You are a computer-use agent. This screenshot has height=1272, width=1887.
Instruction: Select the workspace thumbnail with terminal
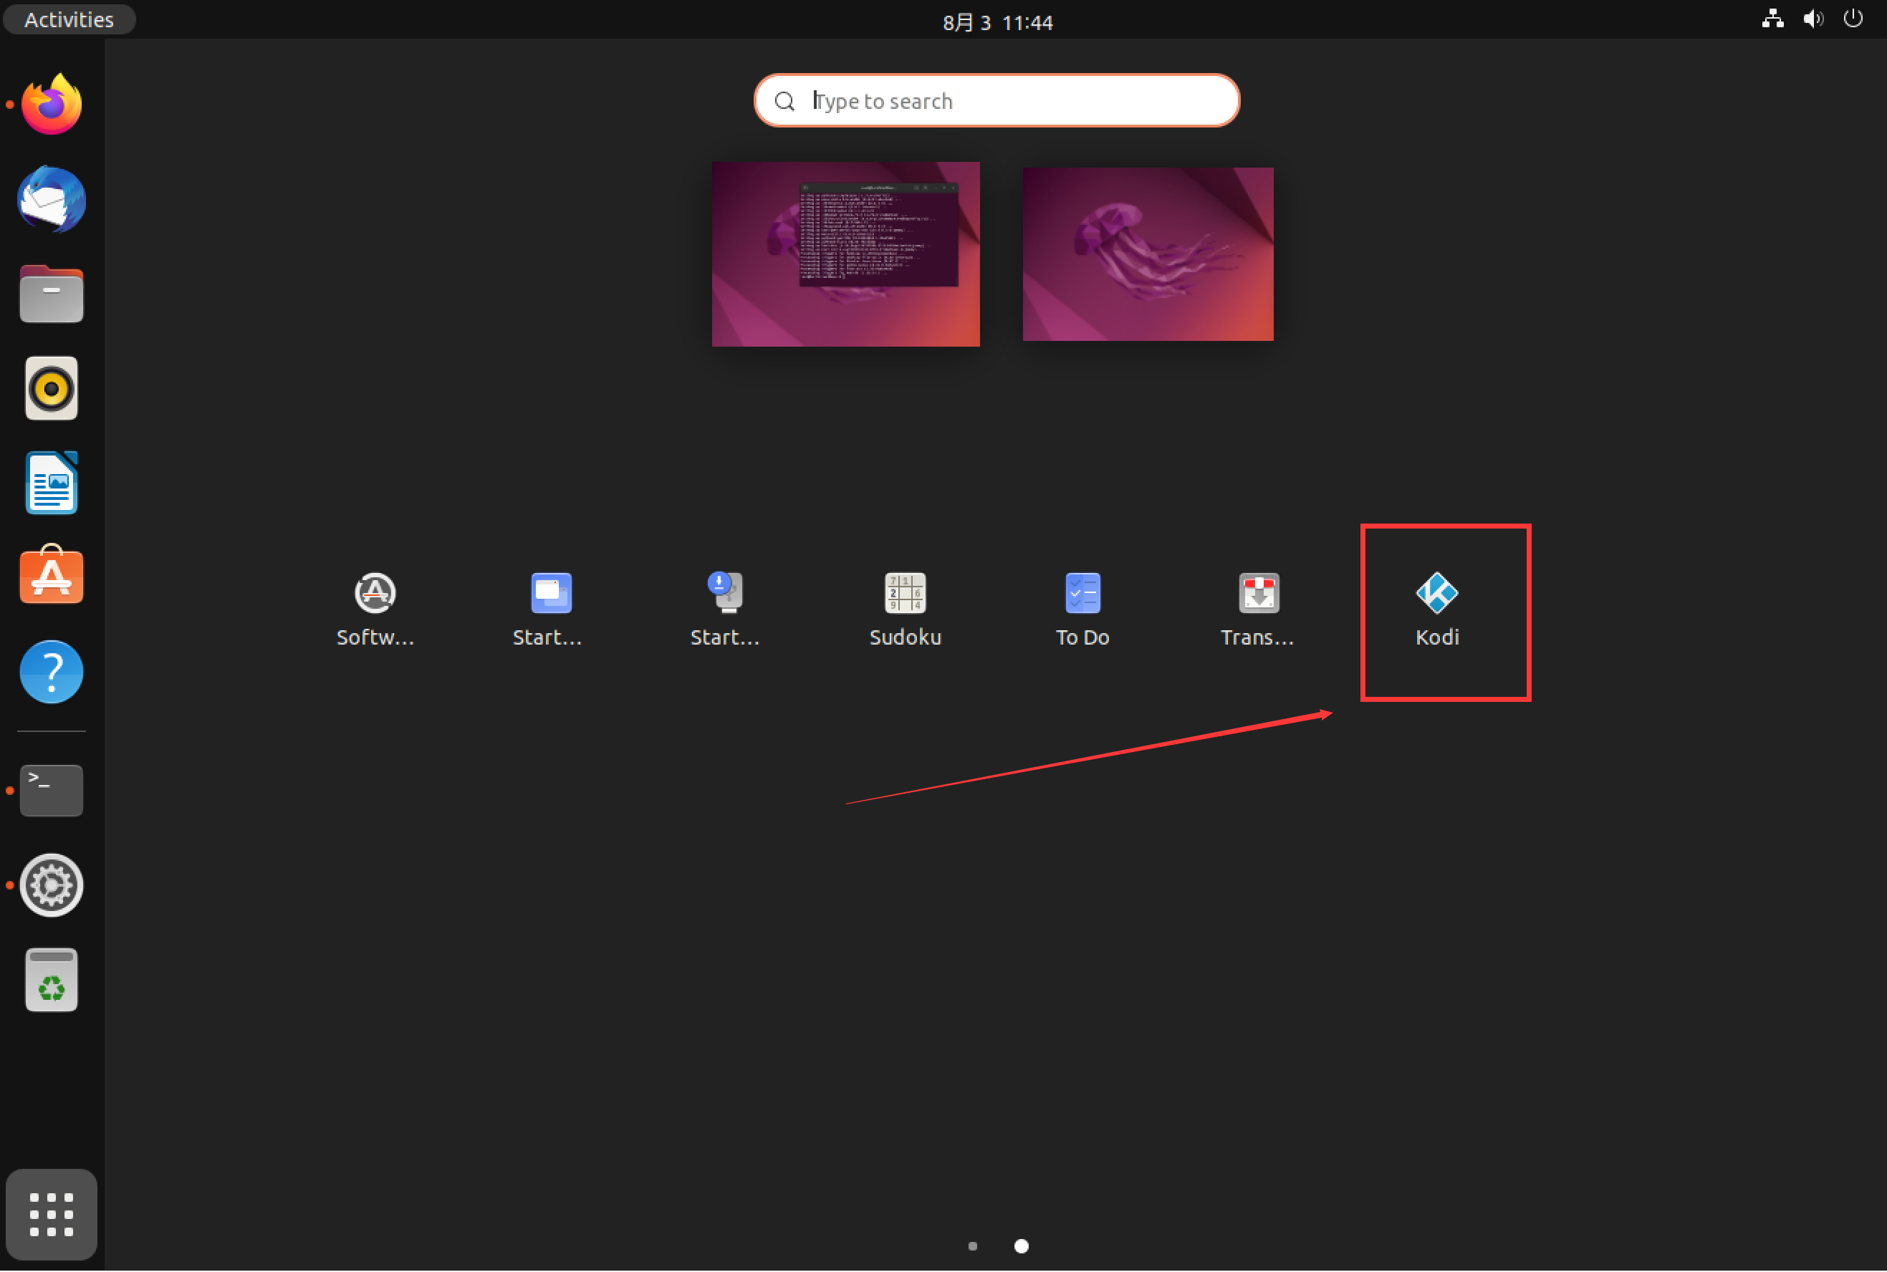point(845,254)
